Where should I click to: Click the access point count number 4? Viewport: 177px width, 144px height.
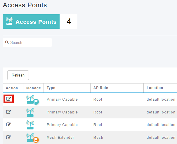coord(69,22)
